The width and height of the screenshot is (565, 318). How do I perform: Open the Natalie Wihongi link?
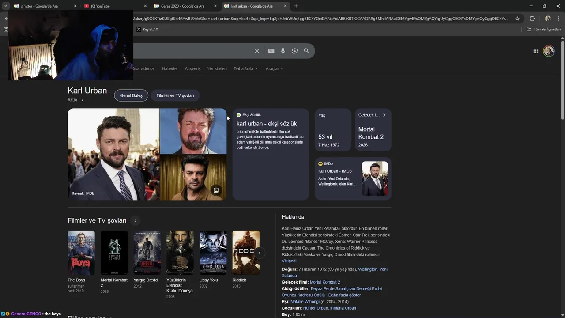[x=305, y=302]
